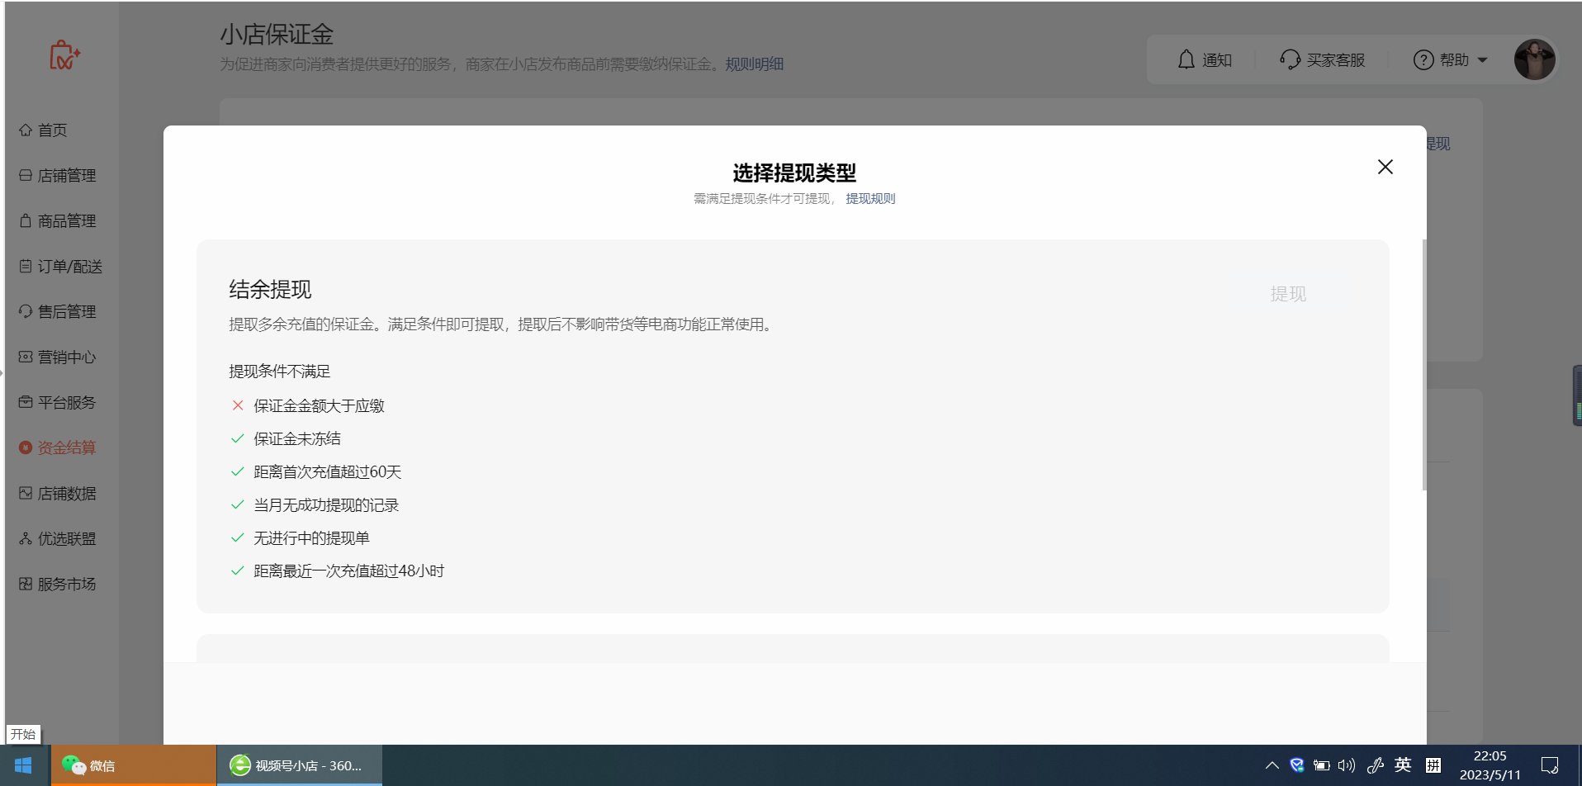Click the 店铺数据 chart icon
1582x786 pixels.
click(26, 493)
